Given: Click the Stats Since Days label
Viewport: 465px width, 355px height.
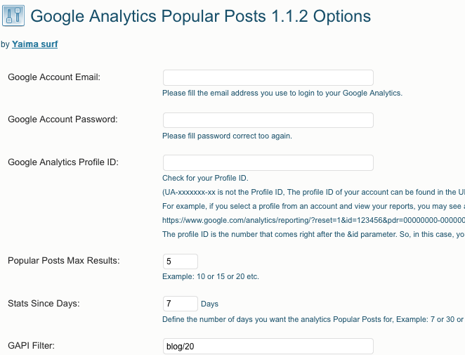Looking at the screenshot, I should [44, 304].
